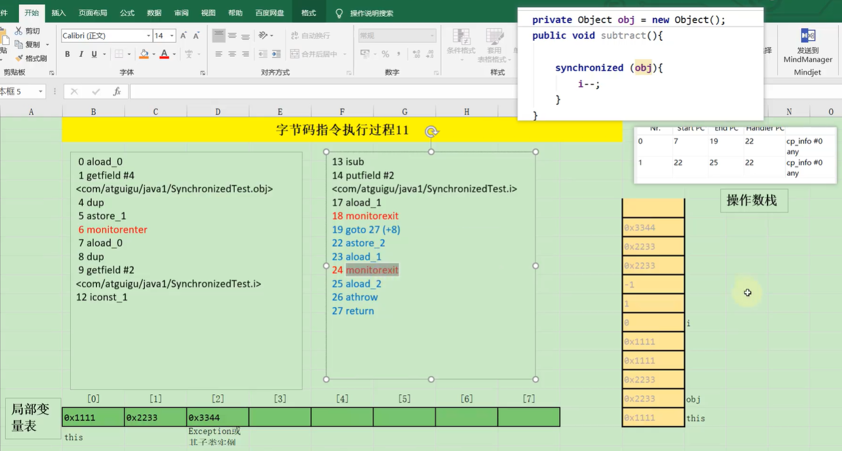Viewport: 842px width, 451px height.
Task: Click the Cut (剪切) scissors icon
Action: [19, 31]
